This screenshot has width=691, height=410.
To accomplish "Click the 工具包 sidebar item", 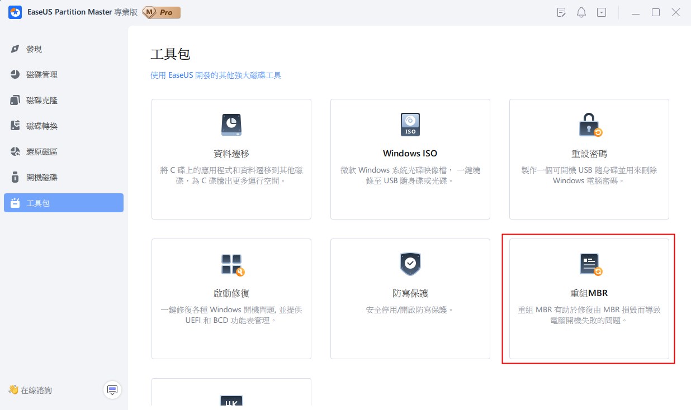I will pyautogui.click(x=63, y=203).
